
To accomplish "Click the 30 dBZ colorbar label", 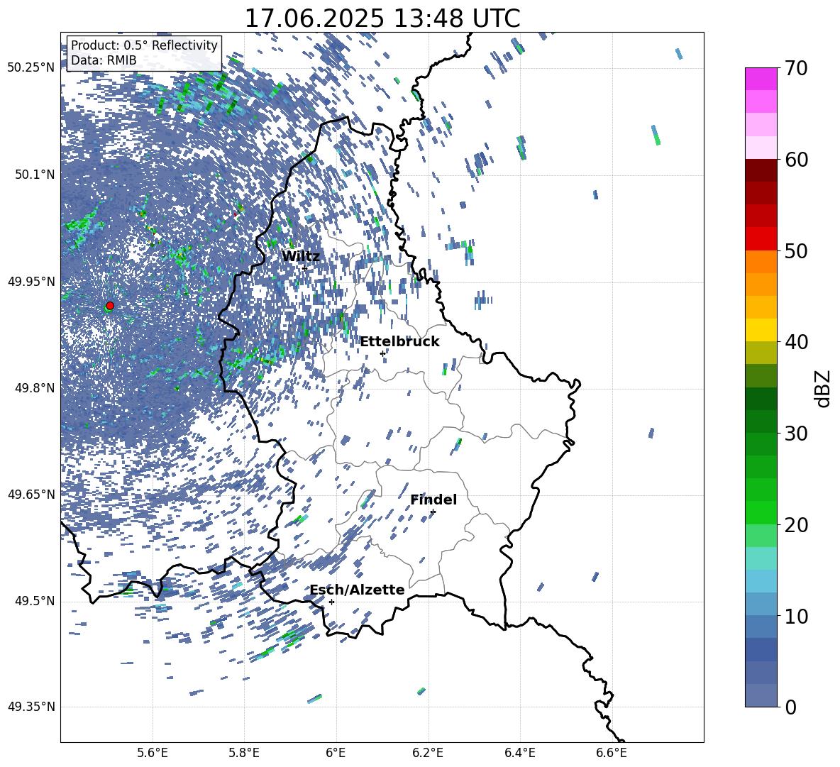I will coord(797,433).
